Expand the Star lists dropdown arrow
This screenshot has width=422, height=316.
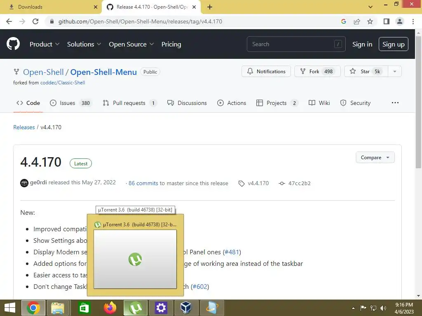[394, 72]
